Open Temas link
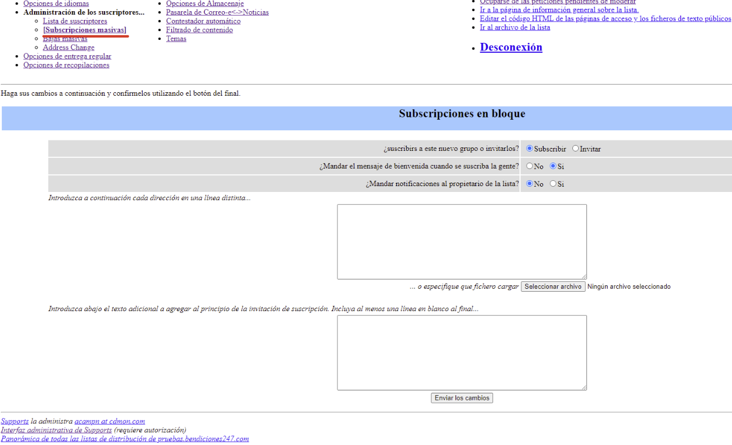Image resolution: width=732 pixels, height=445 pixels. [176, 39]
